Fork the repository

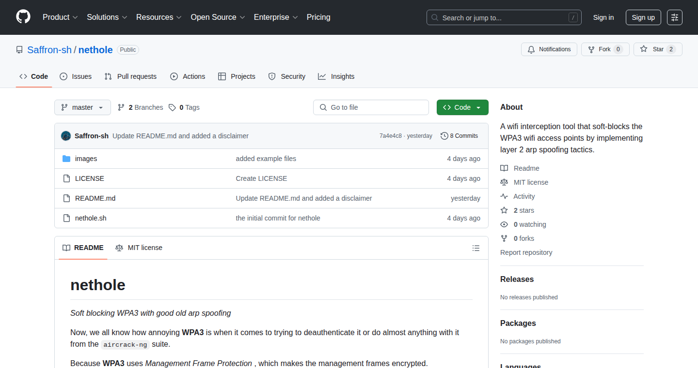coord(605,49)
